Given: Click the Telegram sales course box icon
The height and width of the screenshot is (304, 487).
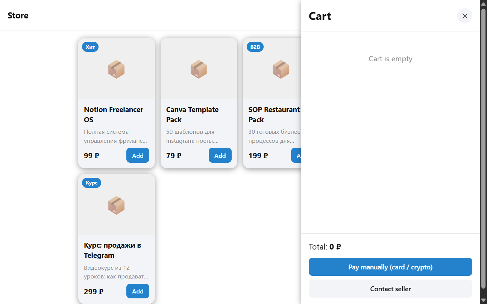Looking at the screenshot, I should (116, 205).
